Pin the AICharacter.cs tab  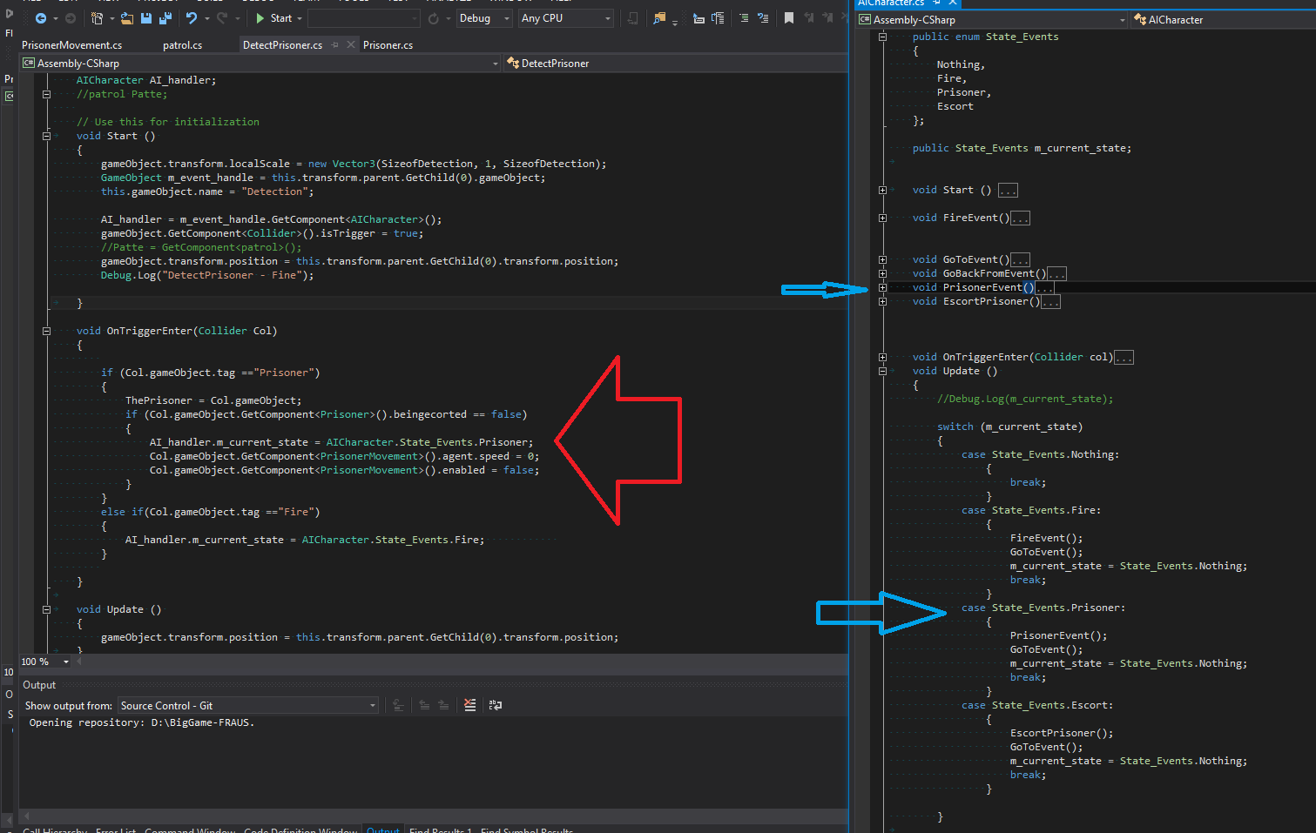point(937,3)
